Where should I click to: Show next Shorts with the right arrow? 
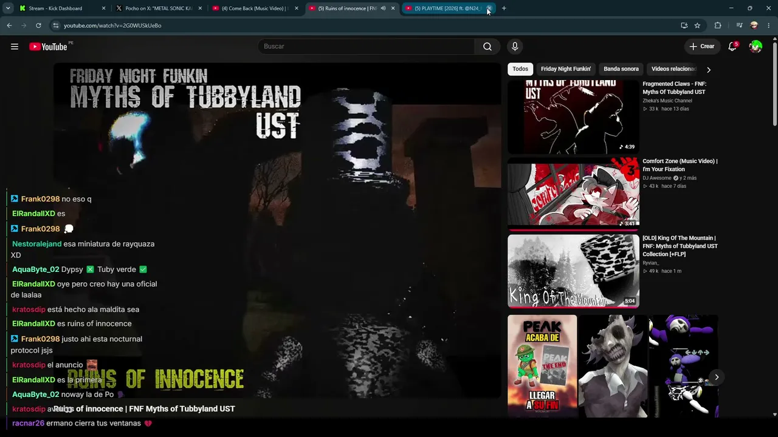(x=717, y=377)
